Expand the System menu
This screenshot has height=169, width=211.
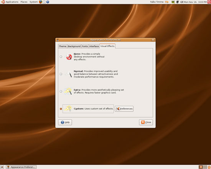click(x=34, y=2)
